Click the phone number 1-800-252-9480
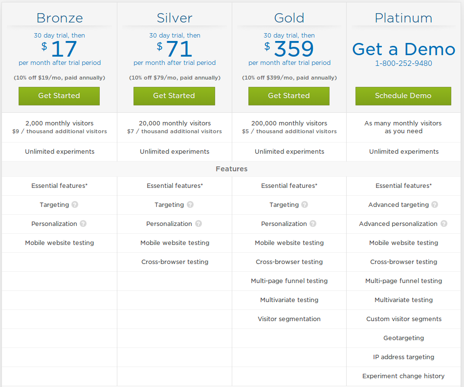 (404, 63)
